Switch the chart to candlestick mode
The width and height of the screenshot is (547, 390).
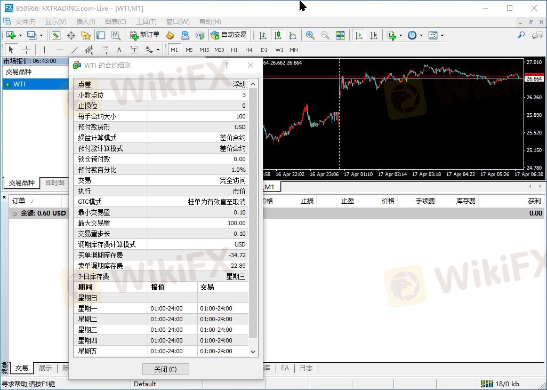tap(277, 35)
